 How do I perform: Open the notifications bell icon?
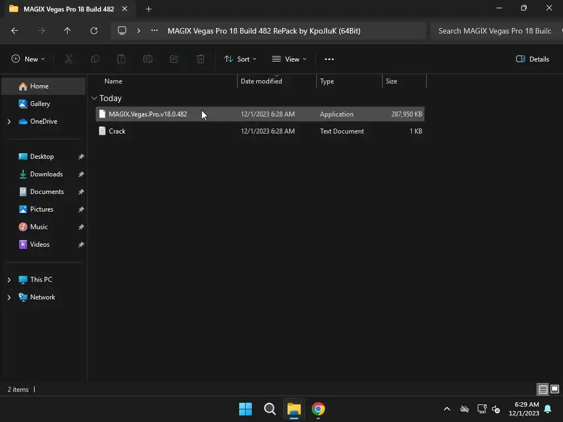[x=548, y=409]
